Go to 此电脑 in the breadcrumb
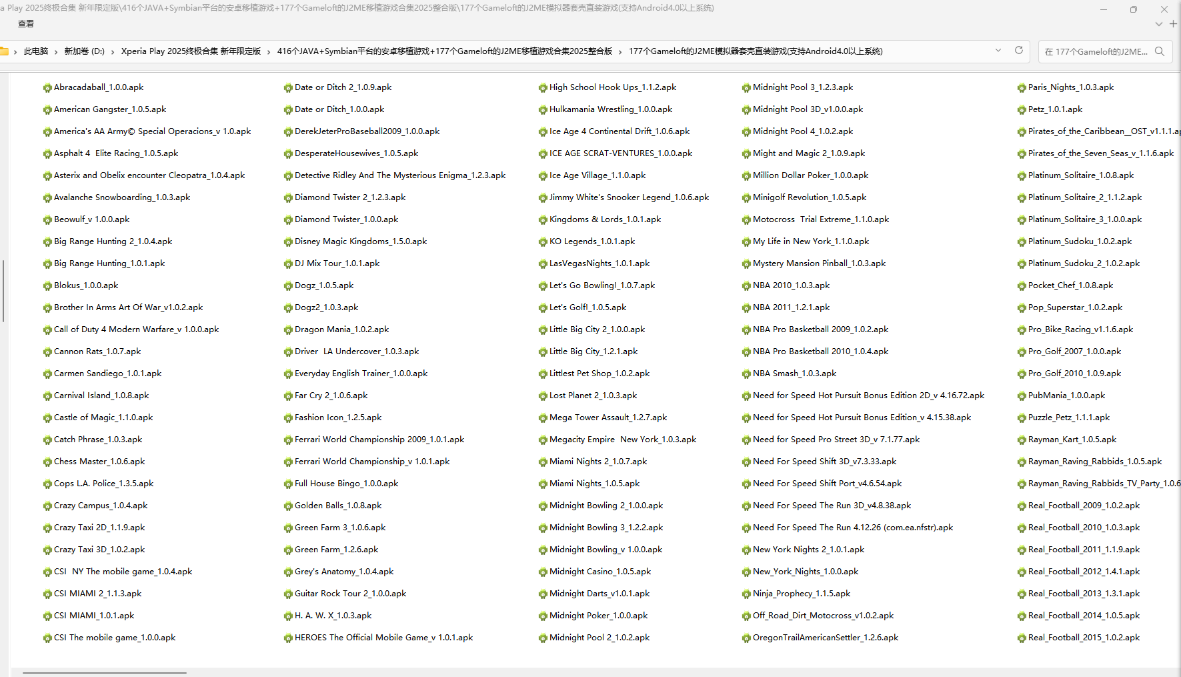 tap(36, 51)
